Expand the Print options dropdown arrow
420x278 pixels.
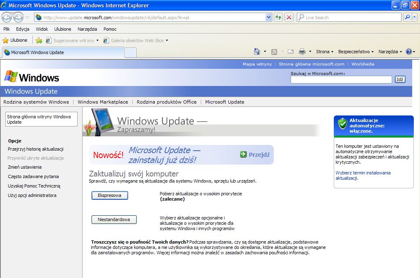point(310,52)
